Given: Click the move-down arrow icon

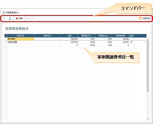Looking at the screenshot, I should pyautogui.click(x=10, y=18).
